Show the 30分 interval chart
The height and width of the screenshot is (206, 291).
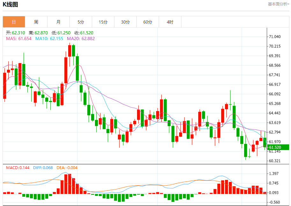125,22
